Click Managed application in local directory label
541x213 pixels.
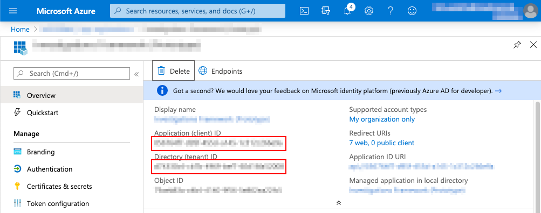408,180
